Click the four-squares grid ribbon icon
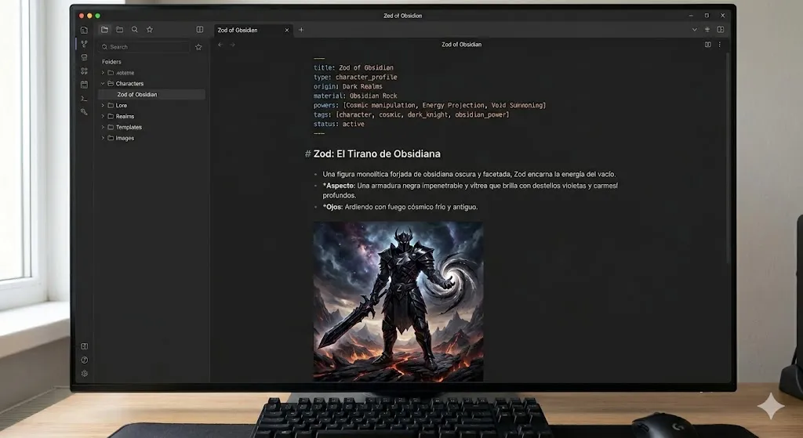Image resolution: width=803 pixels, height=438 pixels. 85,71
